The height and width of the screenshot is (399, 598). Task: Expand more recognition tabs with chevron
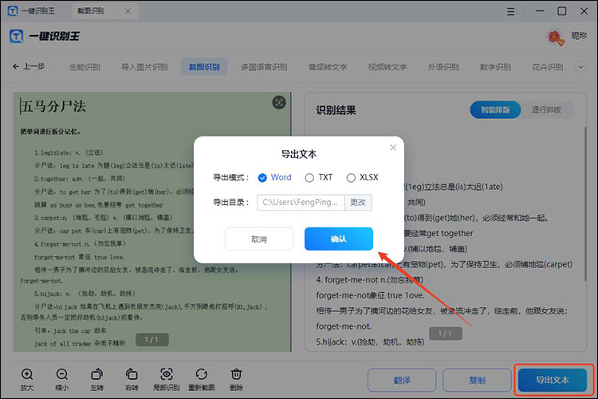tap(580, 67)
